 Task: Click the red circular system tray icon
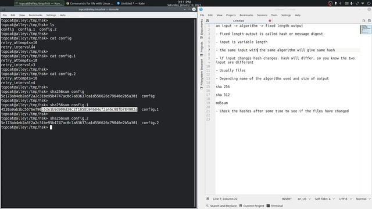click(x=330, y=3)
